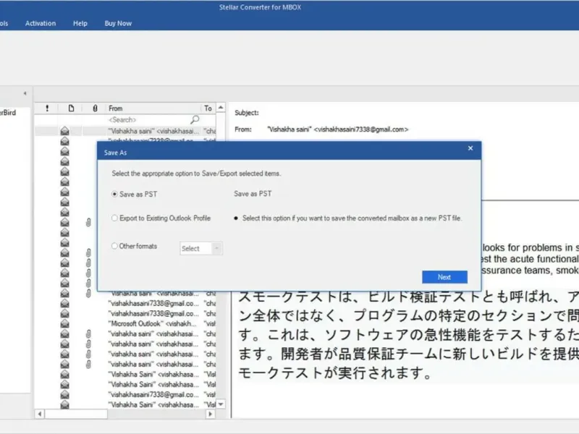The width and height of the screenshot is (579, 434).
Task: Select the last Vishakha Saini email row
Action: 125,405
